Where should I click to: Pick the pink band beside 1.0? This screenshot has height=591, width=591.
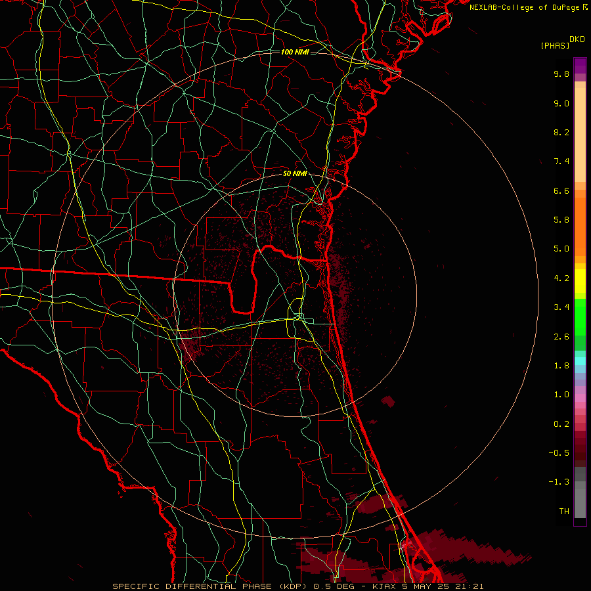(580, 398)
